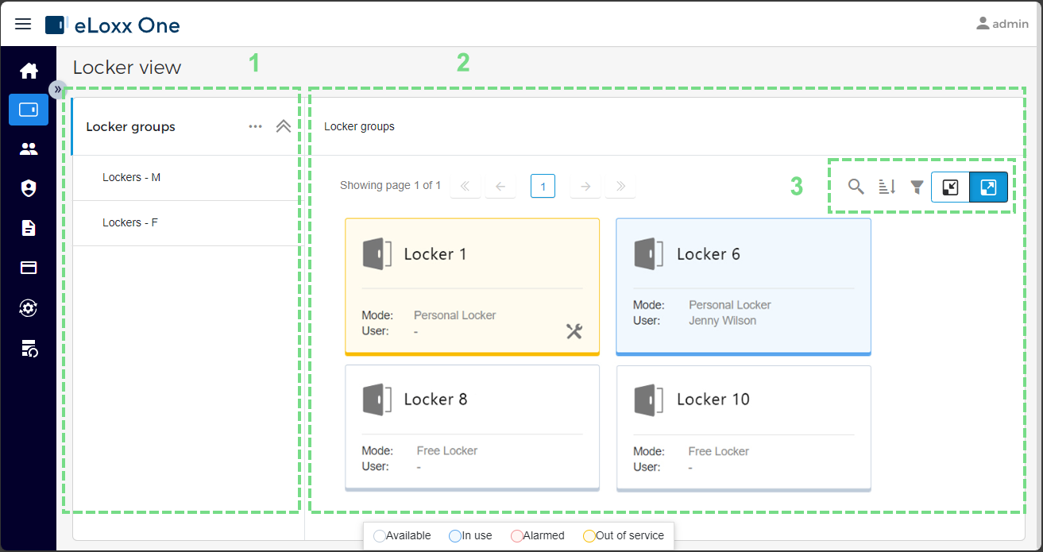Open the shield security sidebar icon

click(29, 188)
